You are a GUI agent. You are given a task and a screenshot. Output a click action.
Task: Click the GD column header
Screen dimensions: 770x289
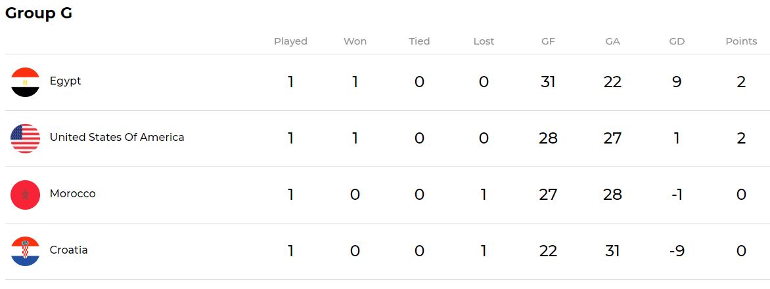677,41
